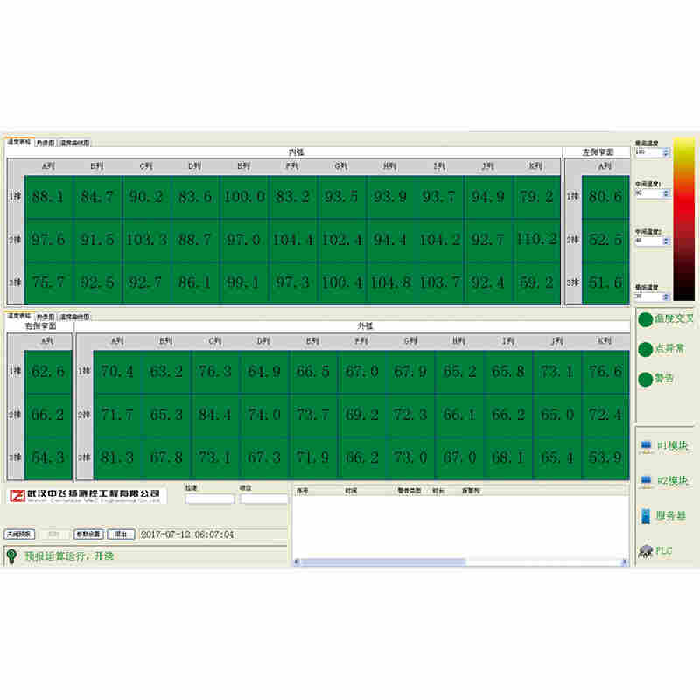Click the red Z company logo
The image size is (700, 700).
coord(16,496)
